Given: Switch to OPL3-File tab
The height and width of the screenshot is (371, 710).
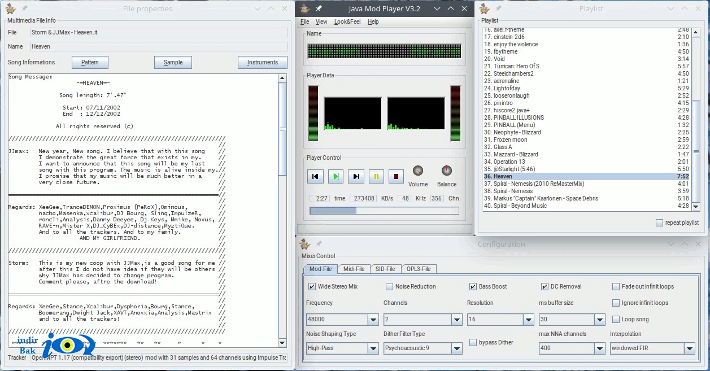Looking at the screenshot, I should [x=418, y=269].
